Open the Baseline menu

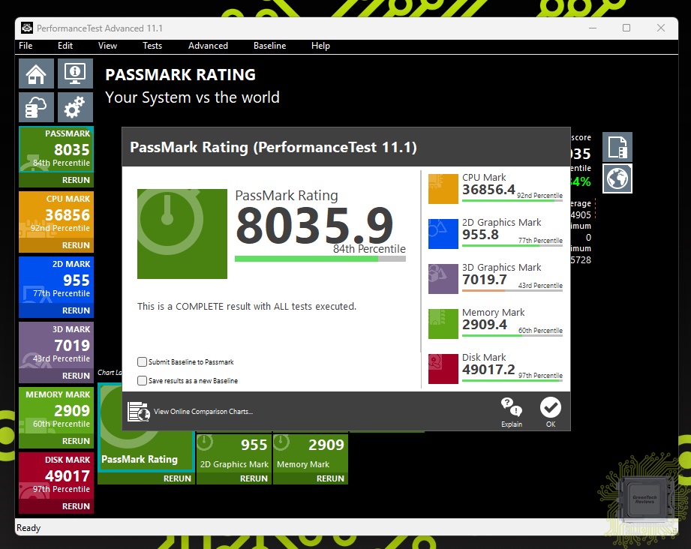tap(269, 46)
